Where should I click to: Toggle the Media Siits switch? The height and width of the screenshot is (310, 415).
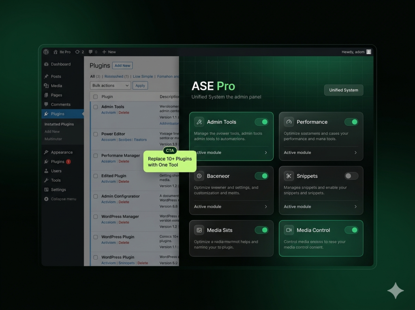click(261, 230)
